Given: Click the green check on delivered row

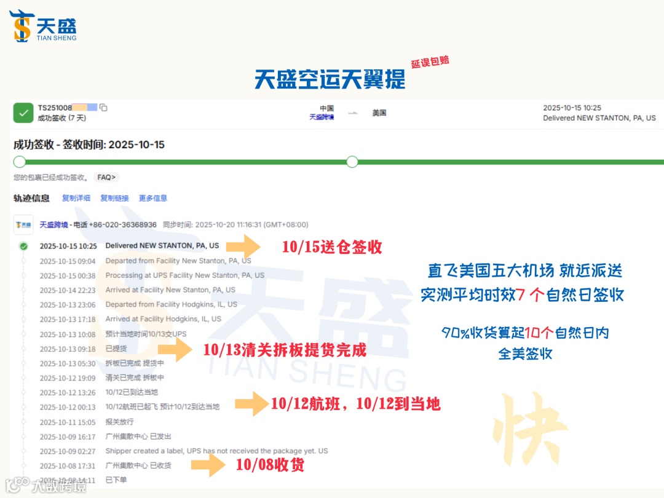Looking at the screenshot, I should click(x=24, y=246).
